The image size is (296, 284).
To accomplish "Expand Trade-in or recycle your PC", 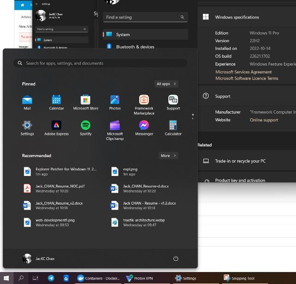I will pyautogui.click(x=247, y=161).
